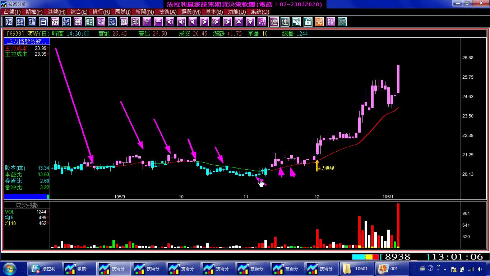Image resolution: width=490 pixels, height=276 pixels.
Task: Click the single left arrow navigation button
Action: (x=193, y=22)
